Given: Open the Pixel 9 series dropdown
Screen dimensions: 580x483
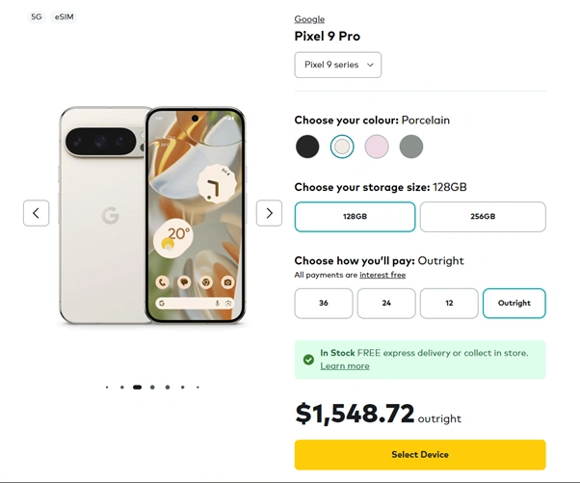Looking at the screenshot, I should (x=337, y=65).
